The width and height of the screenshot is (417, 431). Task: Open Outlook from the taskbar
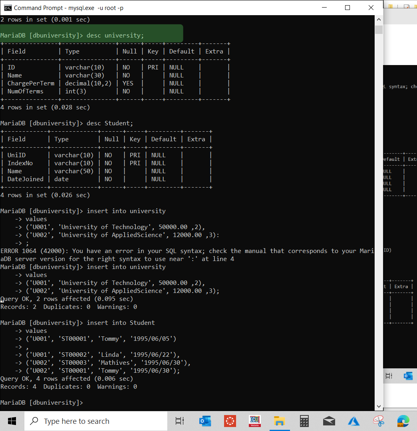205,421
